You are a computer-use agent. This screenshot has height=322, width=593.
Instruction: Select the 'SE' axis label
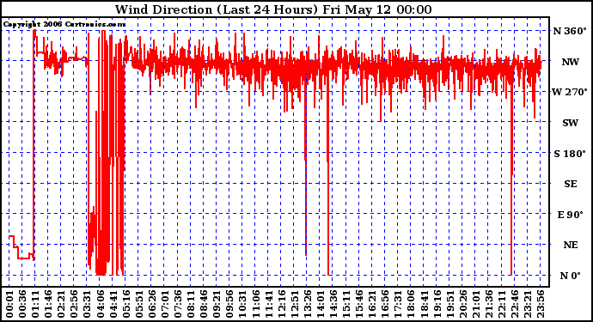[x=571, y=184]
